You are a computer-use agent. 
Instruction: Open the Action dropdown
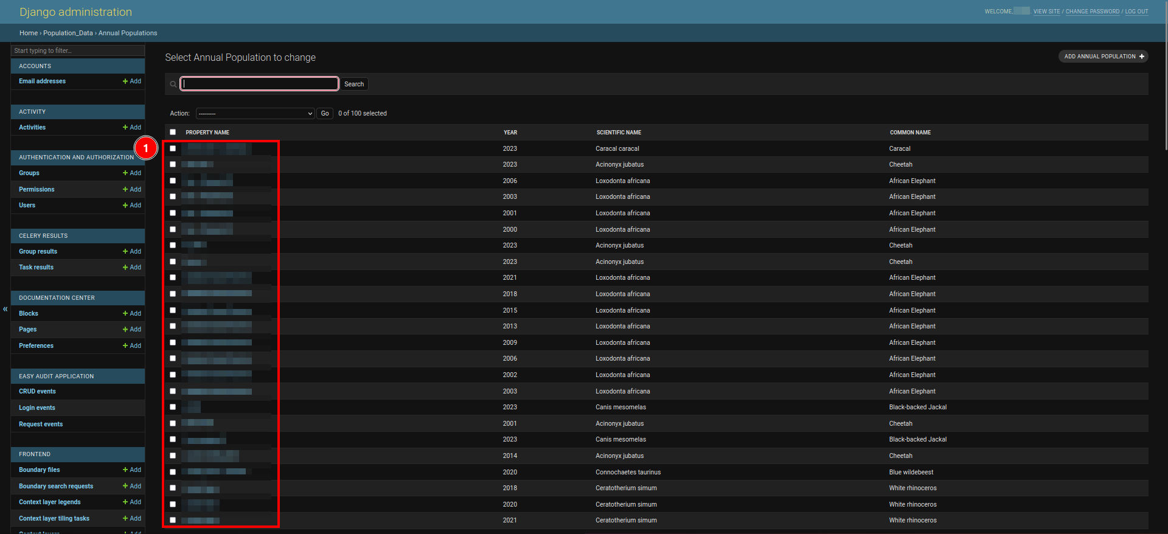(x=255, y=114)
